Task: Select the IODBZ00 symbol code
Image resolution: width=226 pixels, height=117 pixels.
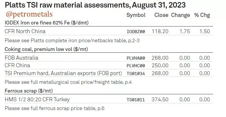Action: (136, 31)
